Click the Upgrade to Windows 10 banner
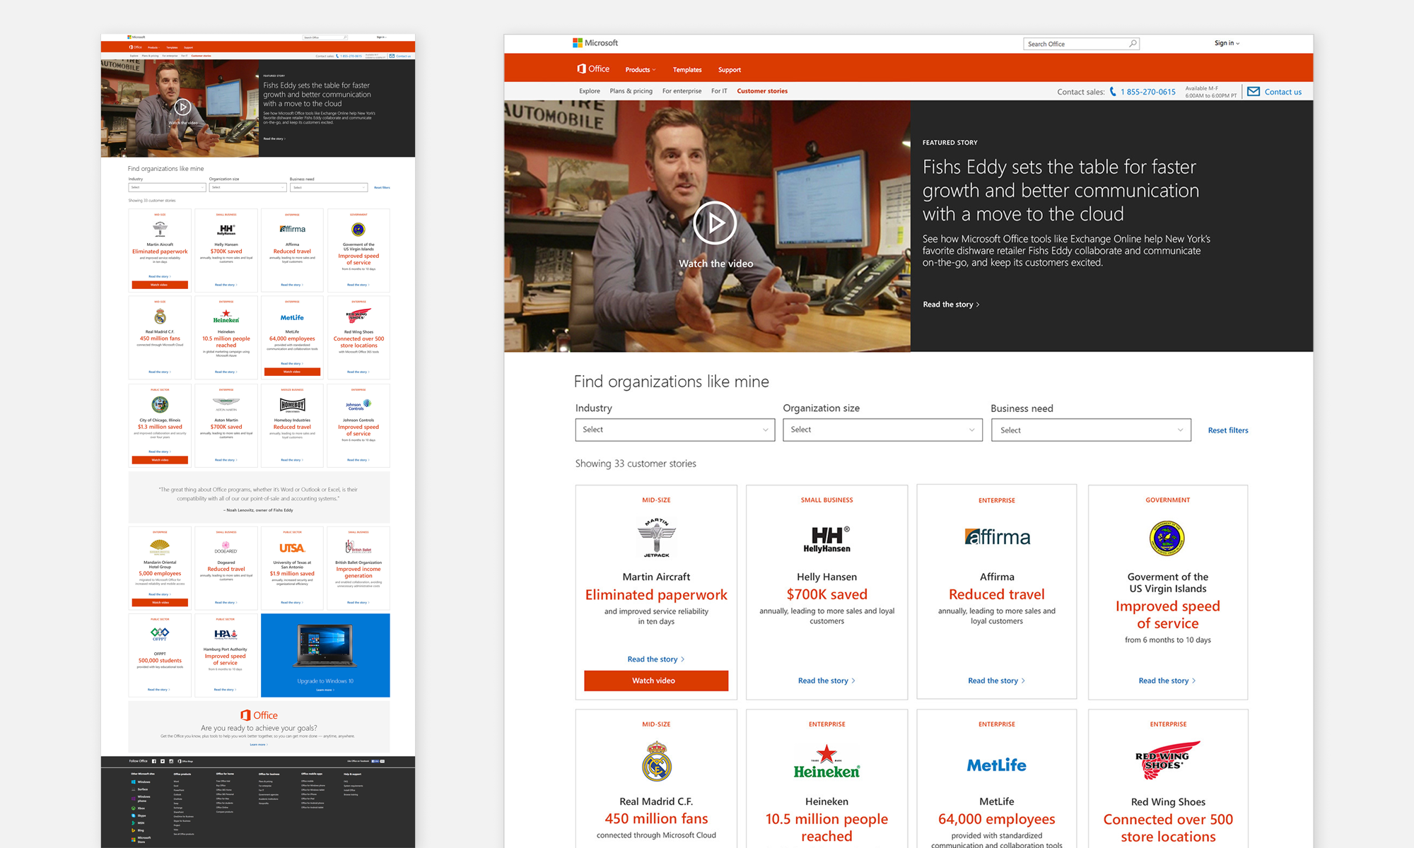Image resolution: width=1414 pixels, height=848 pixels. pos(325,655)
